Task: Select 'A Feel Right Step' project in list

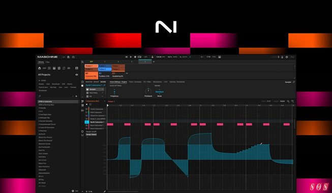Action: tap(45, 114)
